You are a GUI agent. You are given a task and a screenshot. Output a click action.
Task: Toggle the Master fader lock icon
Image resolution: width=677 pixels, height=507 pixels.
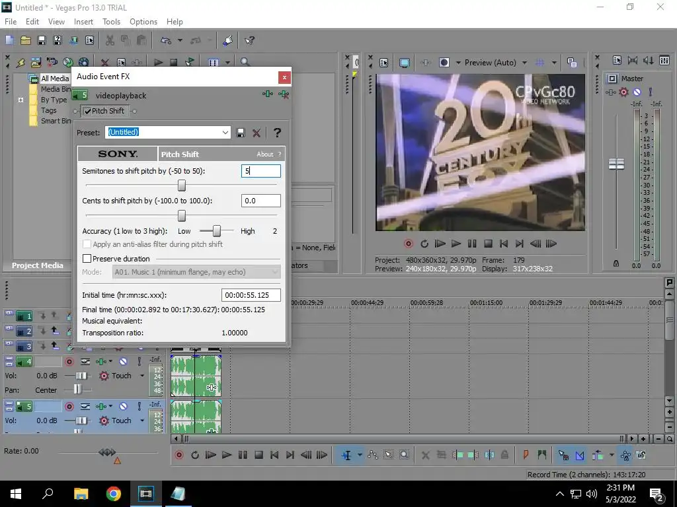click(x=616, y=263)
